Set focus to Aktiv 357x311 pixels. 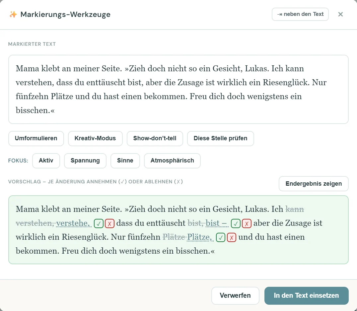coord(46,160)
